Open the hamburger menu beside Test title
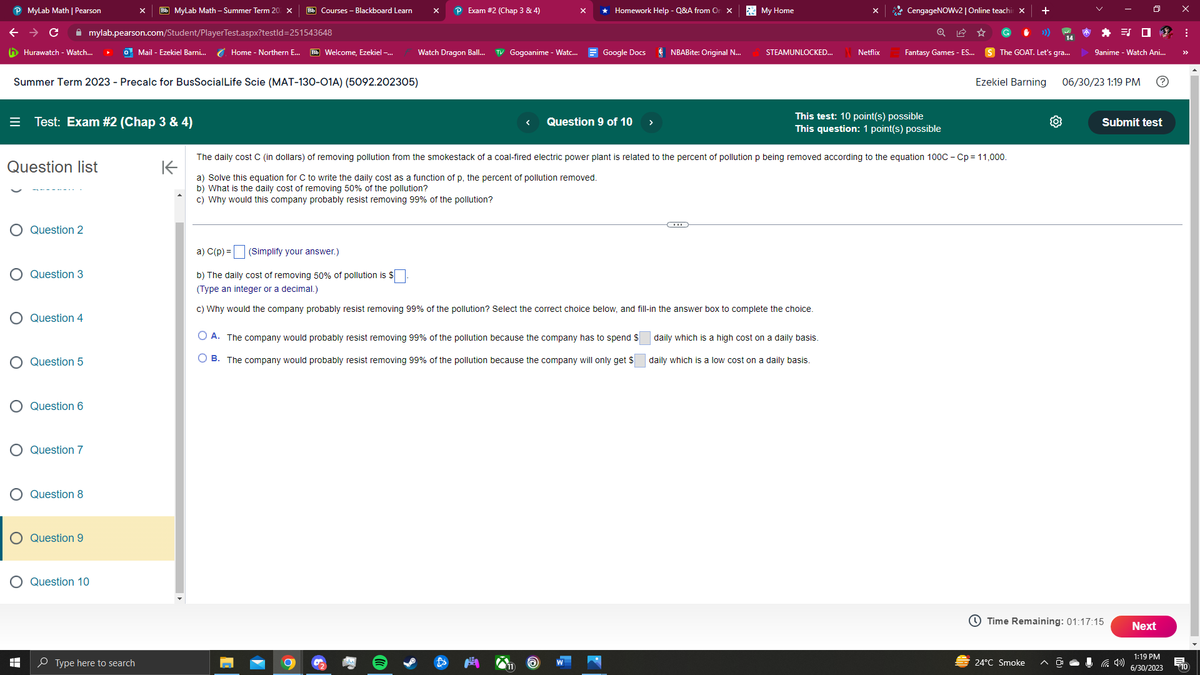The width and height of the screenshot is (1200, 675). click(x=15, y=122)
